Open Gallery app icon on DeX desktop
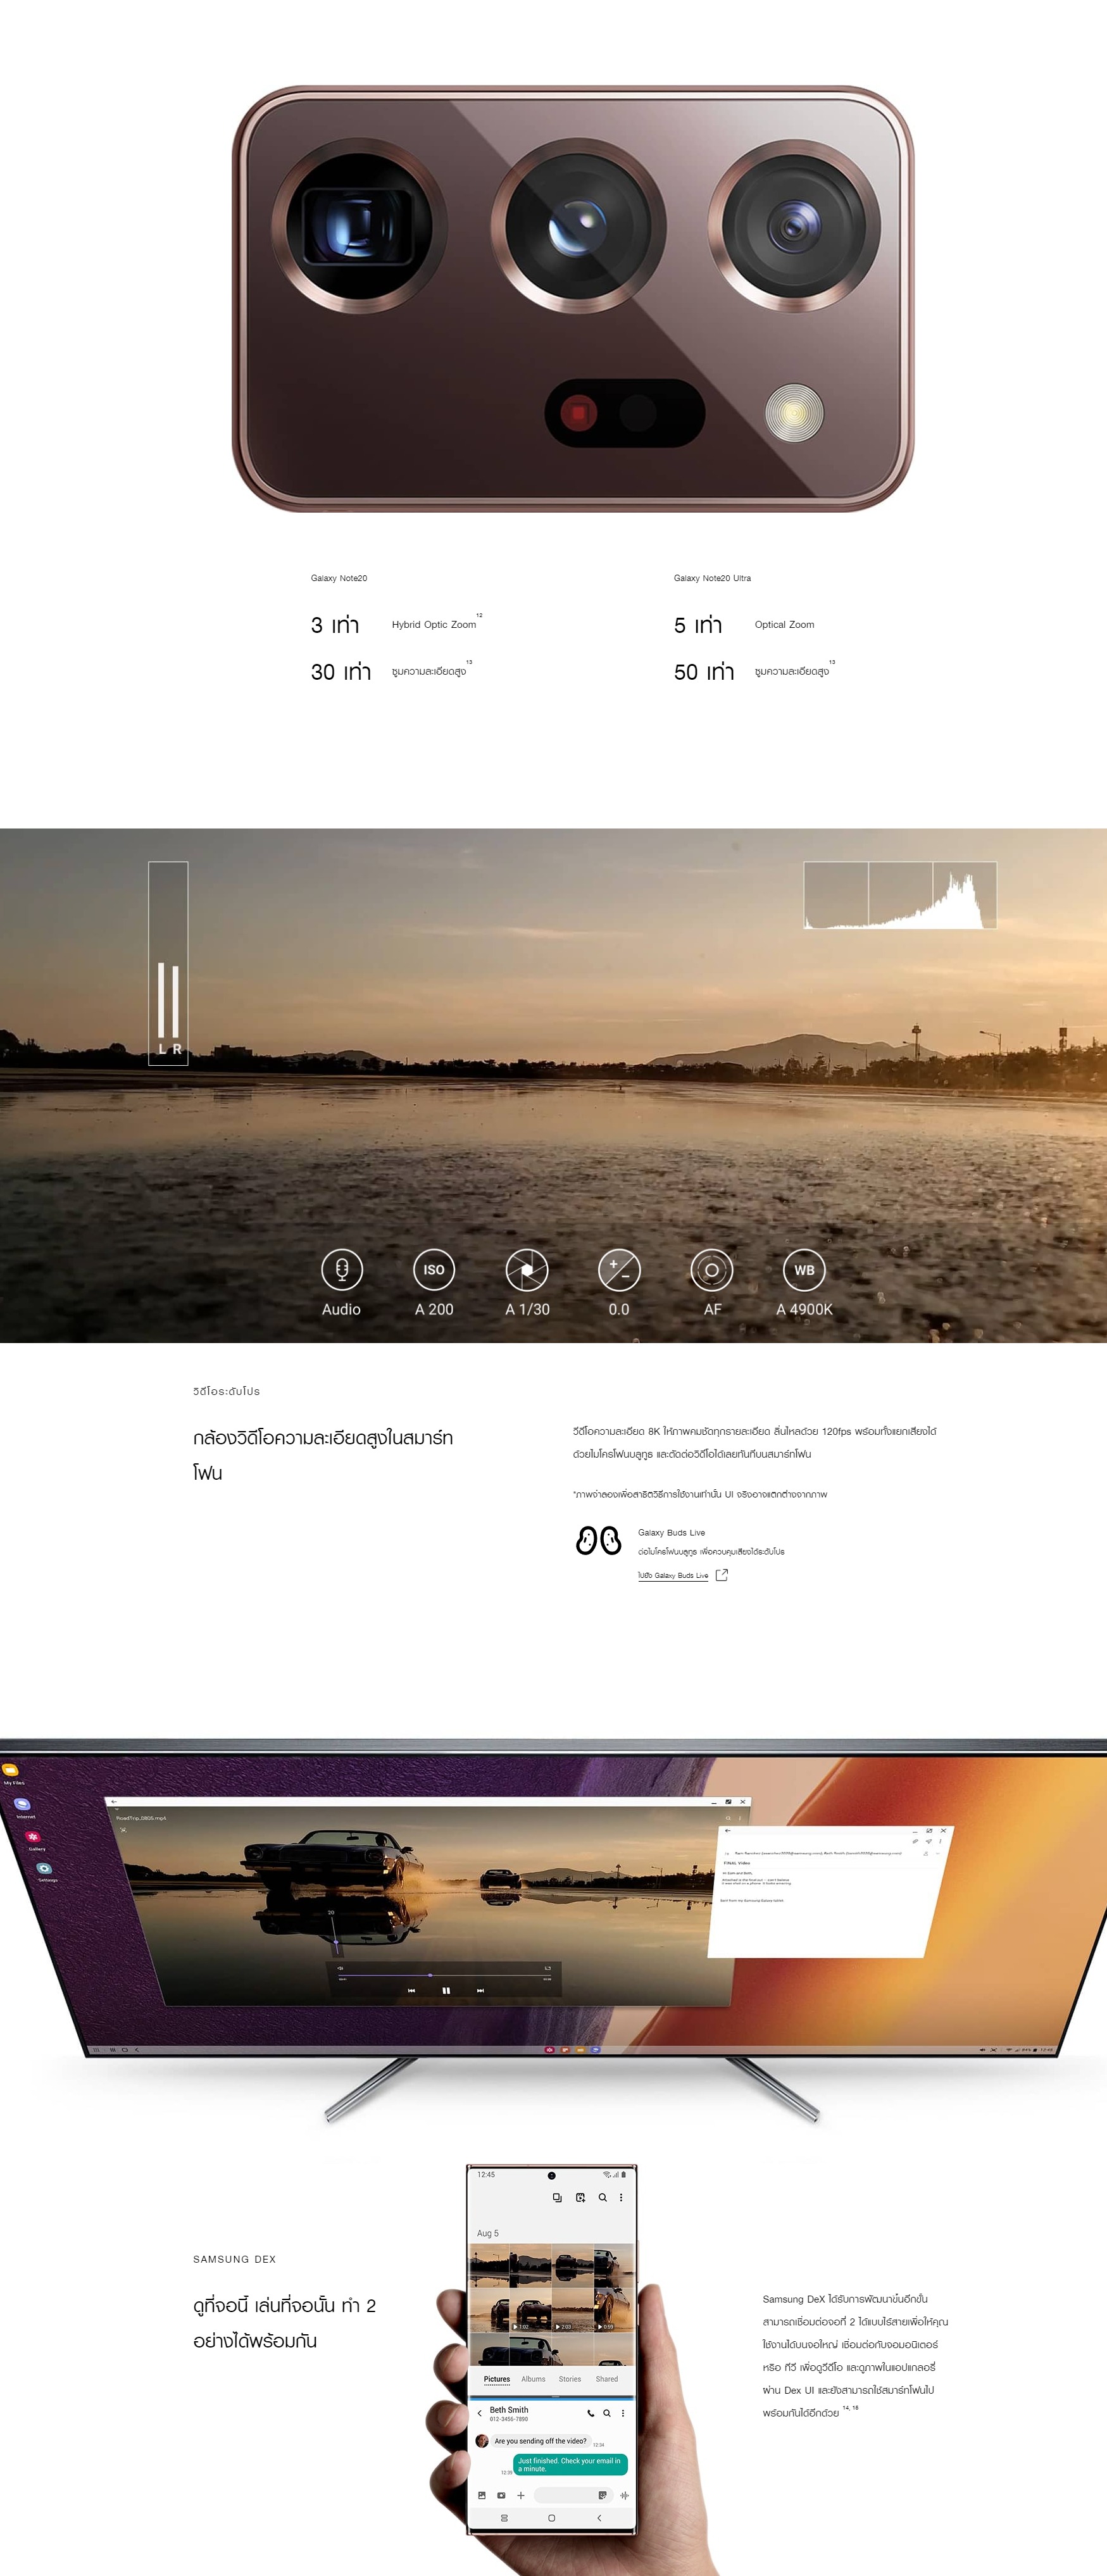The height and width of the screenshot is (2576, 1107). [33, 1837]
